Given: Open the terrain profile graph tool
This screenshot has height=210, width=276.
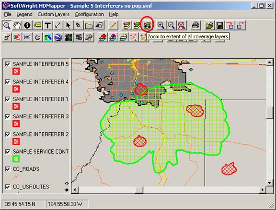Looking at the screenshot, I should 89,25.
